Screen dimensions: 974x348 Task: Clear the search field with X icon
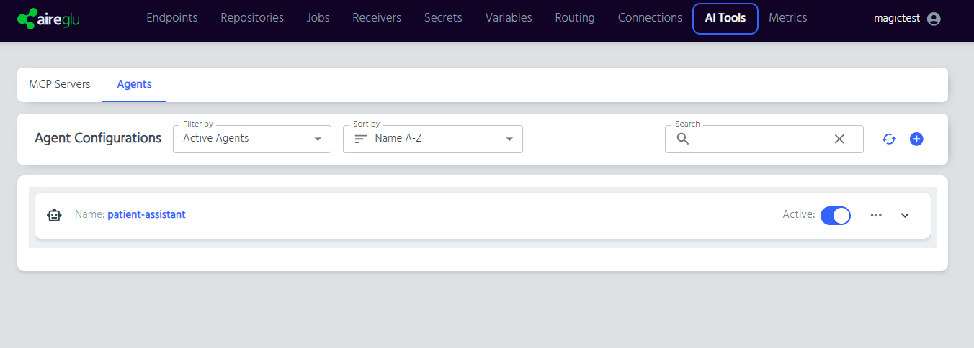click(x=839, y=139)
